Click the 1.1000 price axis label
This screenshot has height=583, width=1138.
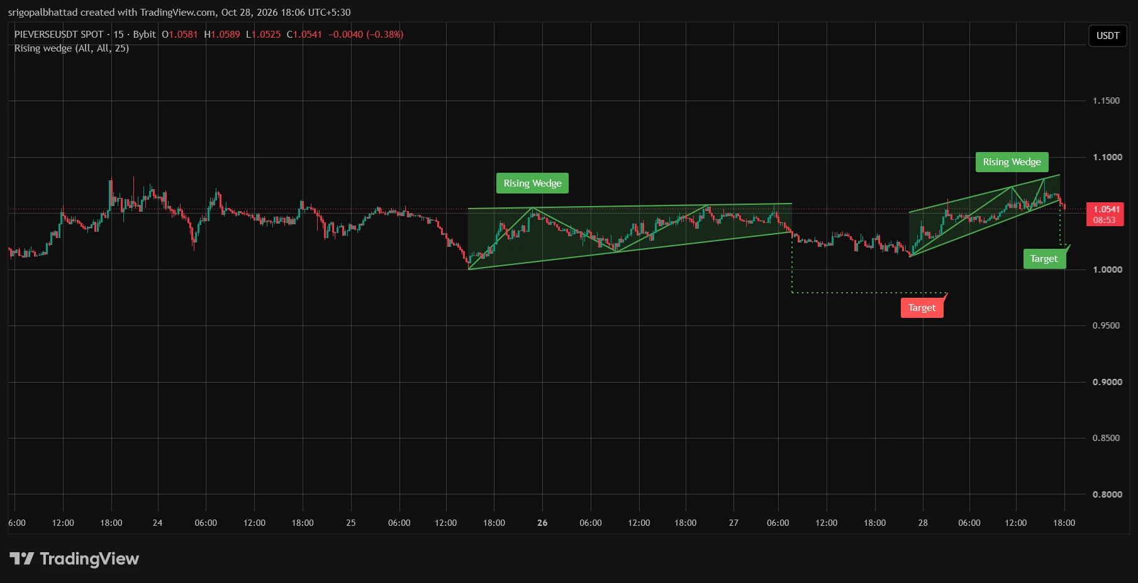tap(1107, 157)
